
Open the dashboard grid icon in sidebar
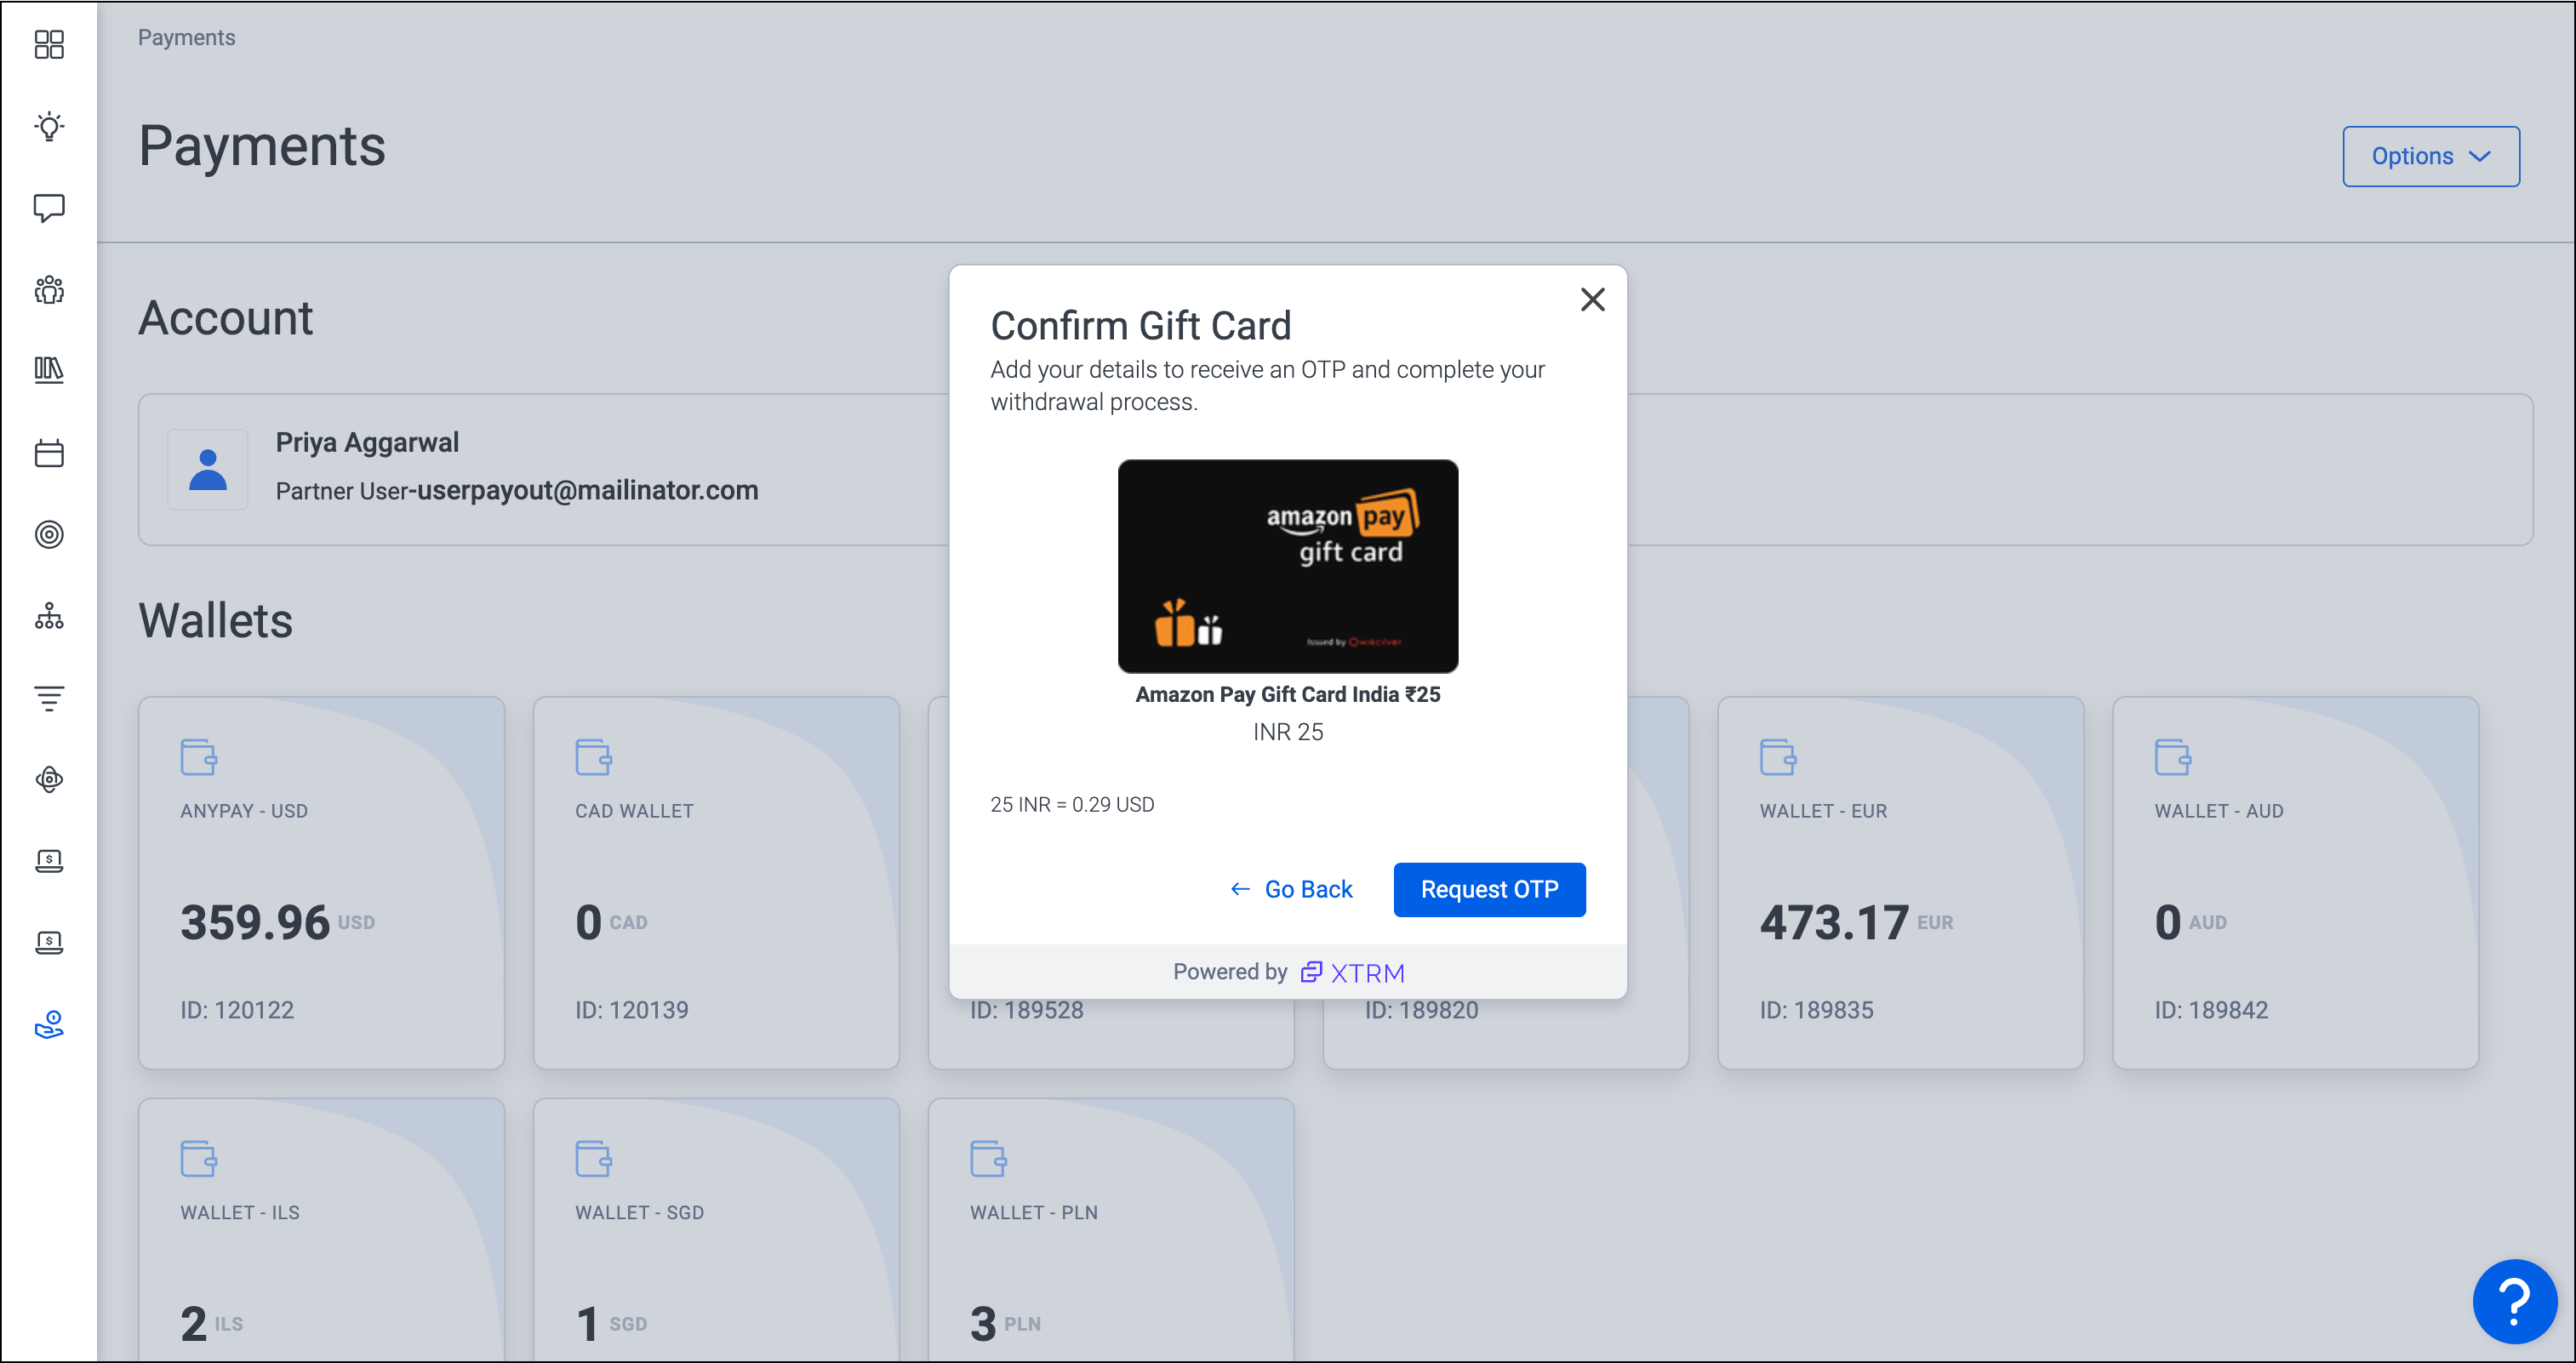49,44
